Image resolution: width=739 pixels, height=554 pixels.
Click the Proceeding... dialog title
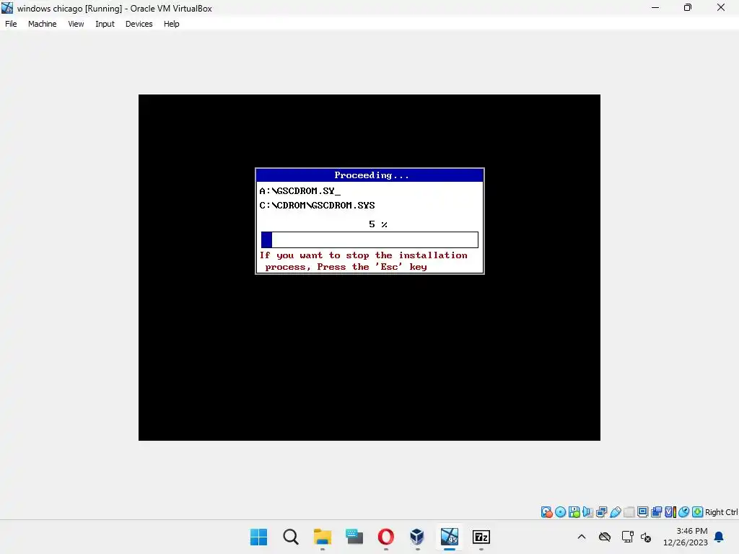pyautogui.click(x=372, y=175)
